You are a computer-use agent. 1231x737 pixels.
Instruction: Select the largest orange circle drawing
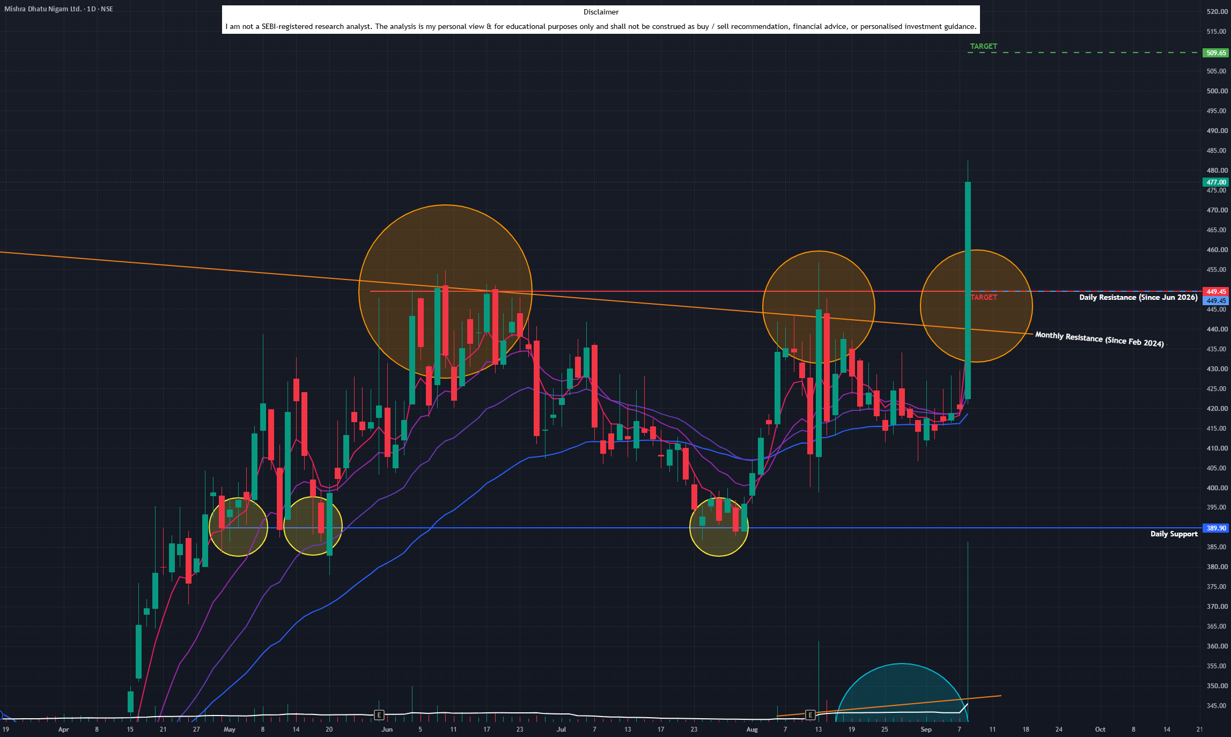[445, 292]
